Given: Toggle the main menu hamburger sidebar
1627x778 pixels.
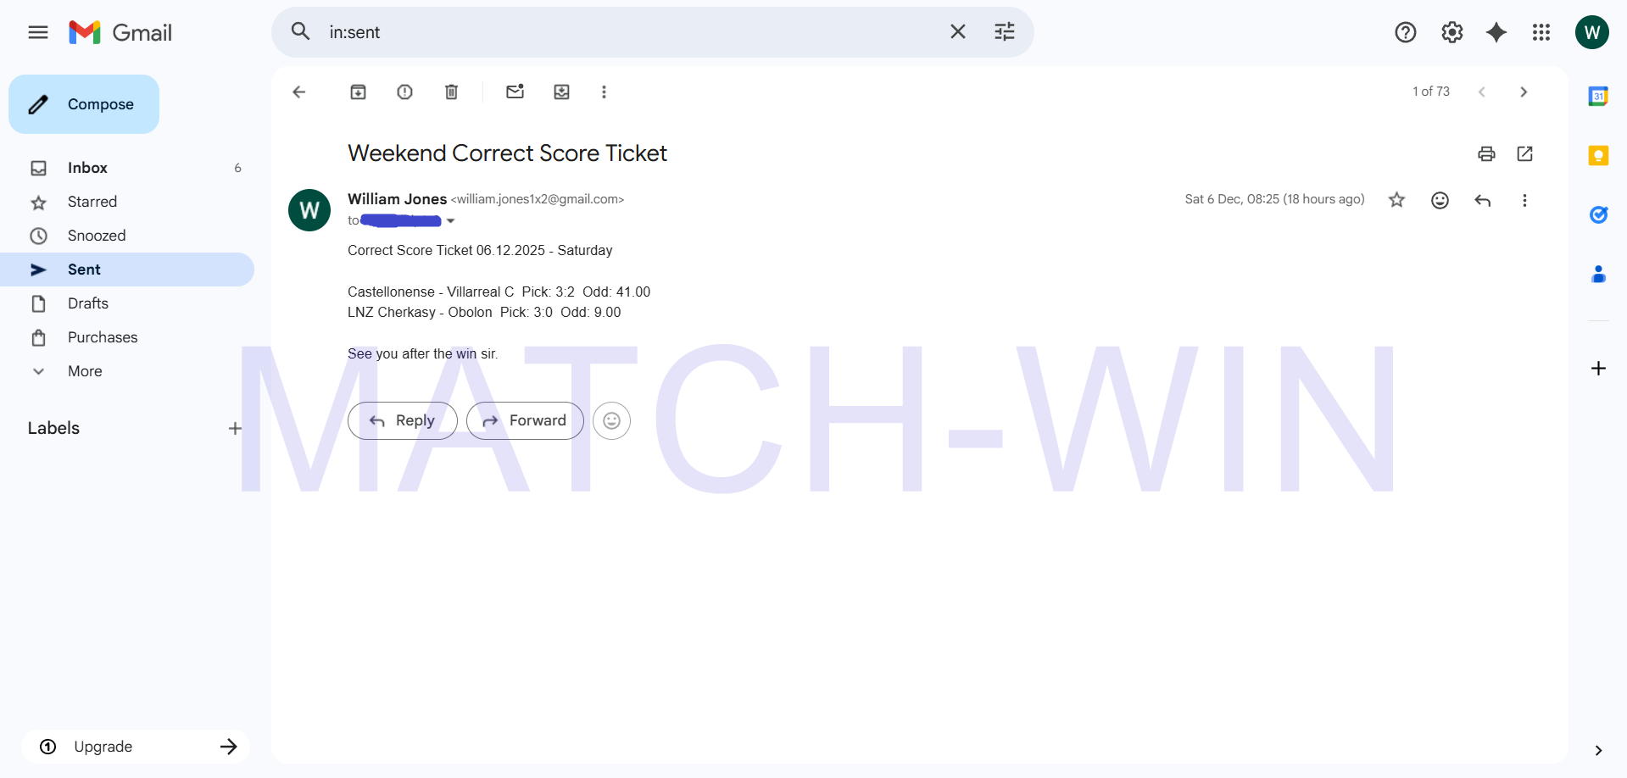Looking at the screenshot, I should click(x=38, y=32).
